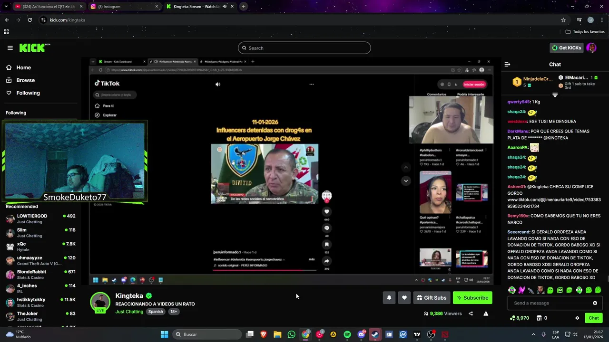
Task: Toggle notification bell for Kingteka
Action: point(389,298)
